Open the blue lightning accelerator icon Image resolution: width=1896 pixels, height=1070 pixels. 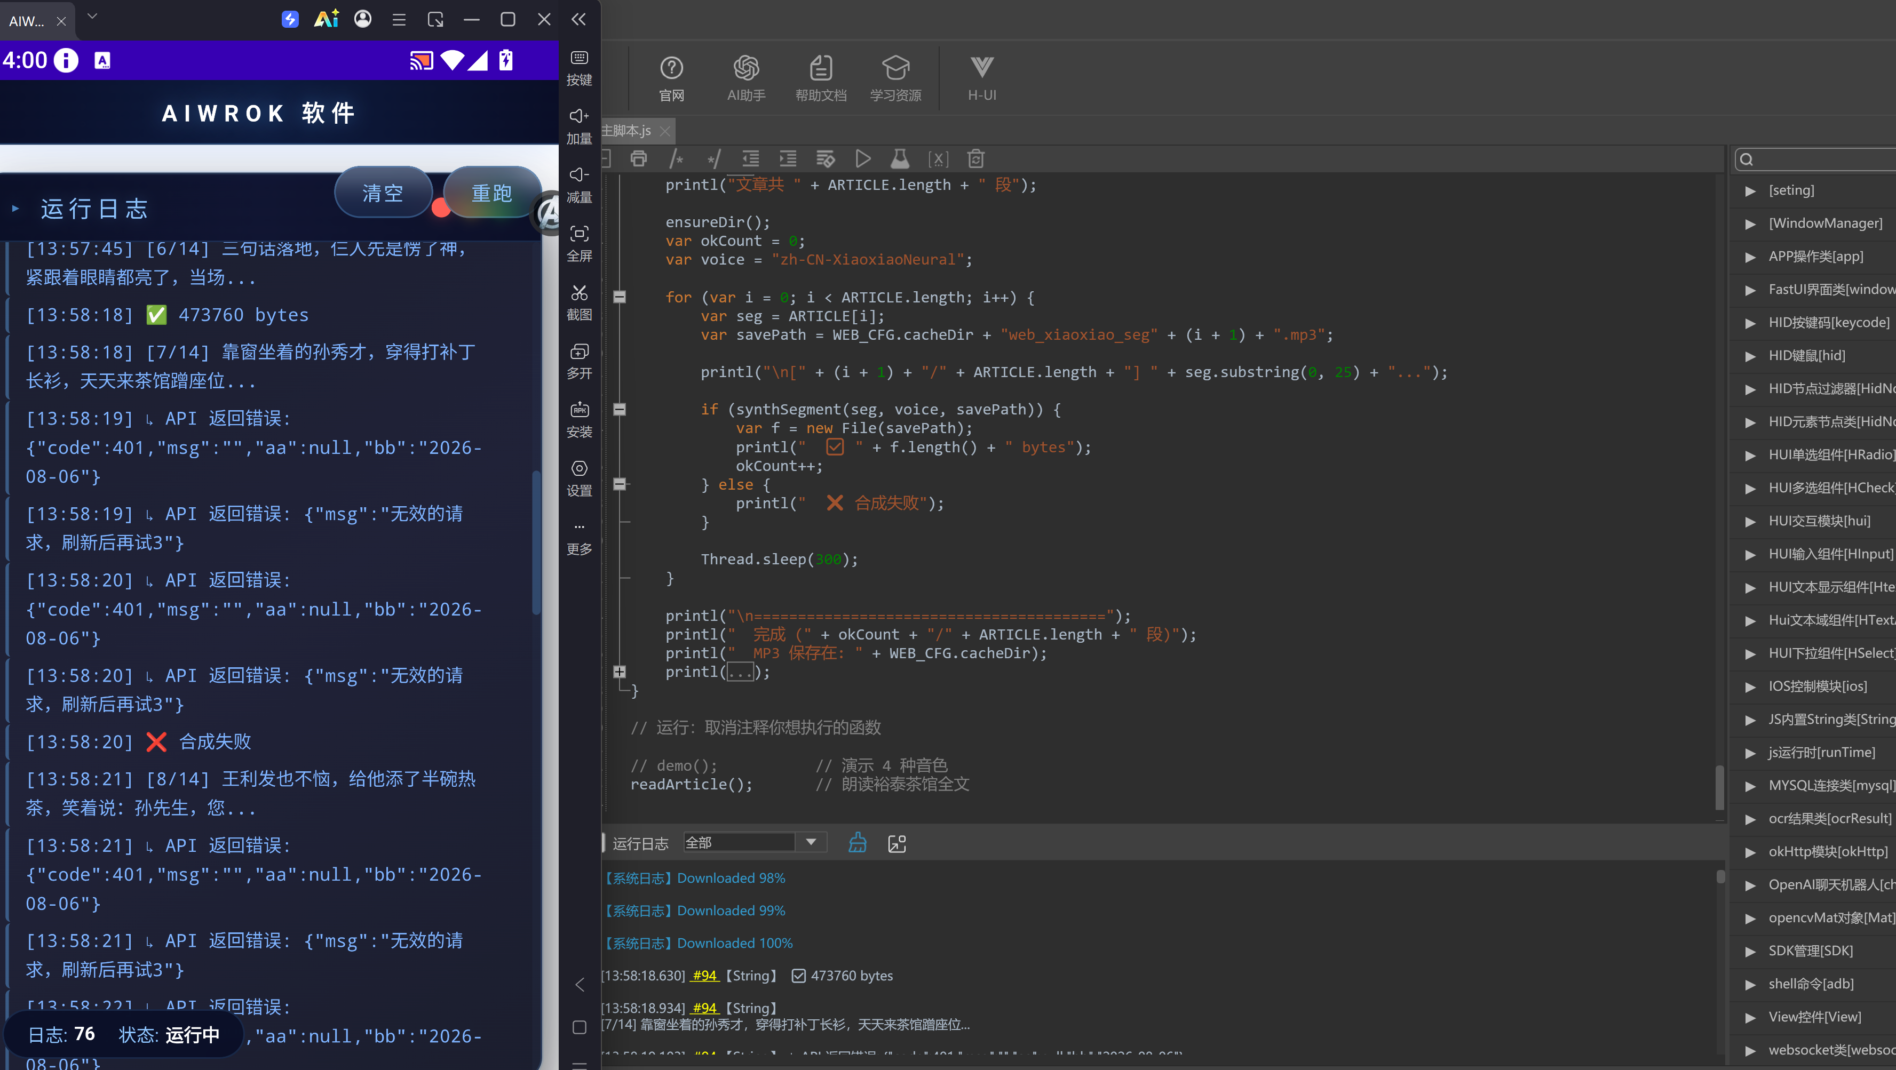(x=290, y=19)
